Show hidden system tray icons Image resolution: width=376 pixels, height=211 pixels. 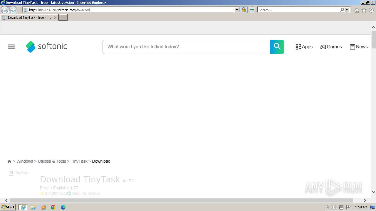tap(328, 207)
